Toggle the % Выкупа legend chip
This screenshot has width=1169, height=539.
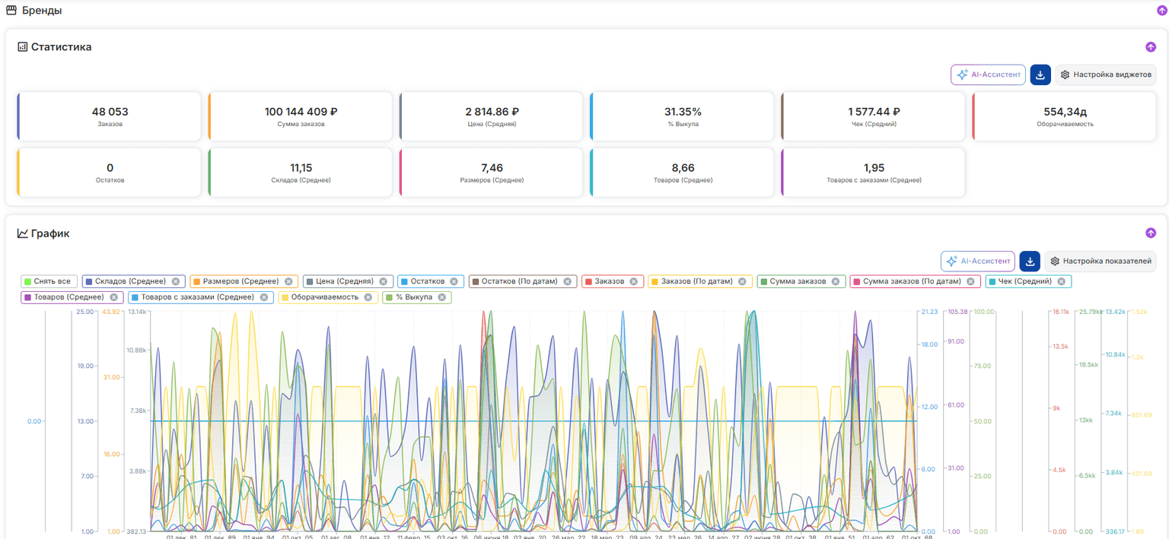point(417,297)
